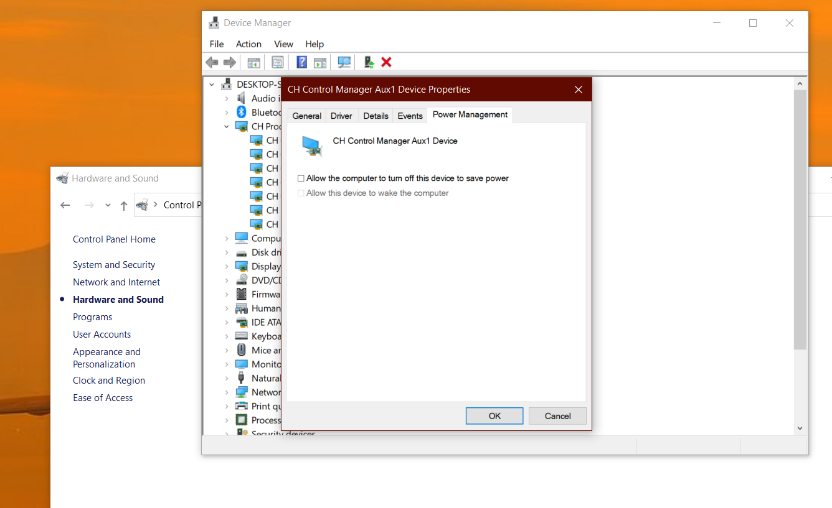
Task: Select the DVD/CD drives icon in the tree
Action: [242, 280]
